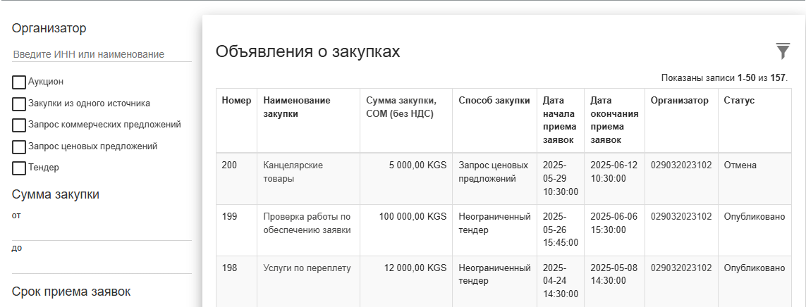The width and height of the screenshot is (806, 307).
Task: Select Запрос ценовых предложений checkbox
Action: coord(18,147)
